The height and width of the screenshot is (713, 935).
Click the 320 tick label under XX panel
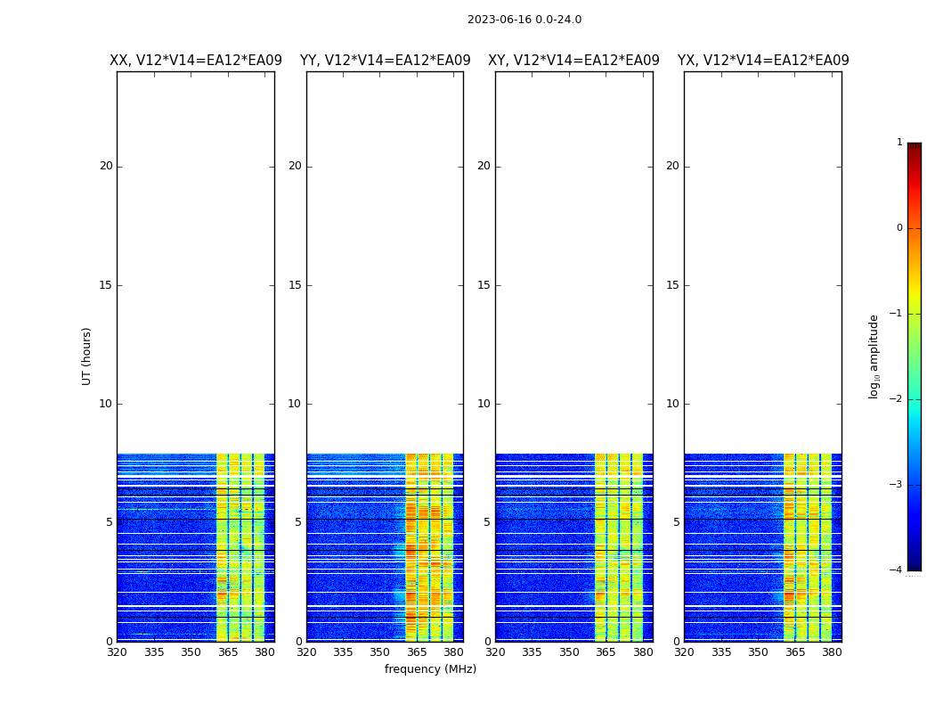tap(117, 652)
